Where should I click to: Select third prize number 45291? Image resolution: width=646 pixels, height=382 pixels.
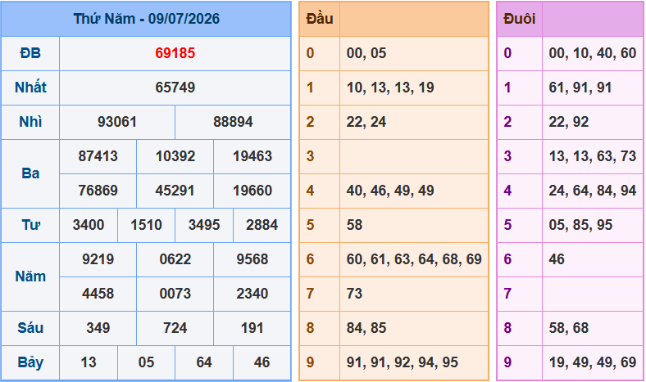[175, 191]
